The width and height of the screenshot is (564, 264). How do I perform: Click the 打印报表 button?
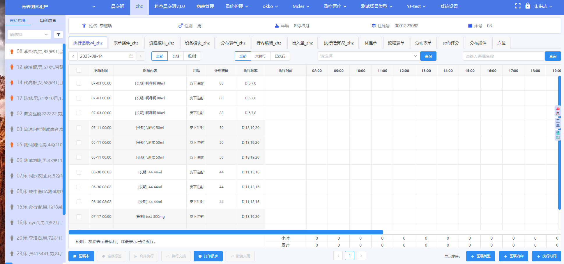[x=208, y=256]
